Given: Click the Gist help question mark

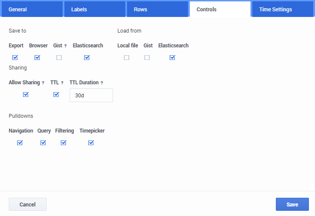Looking at the screenshot, I should 65,46.
